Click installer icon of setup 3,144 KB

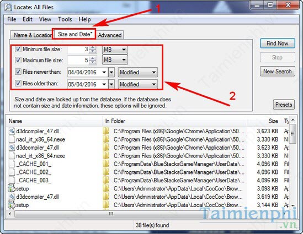(x=12, y=205)
